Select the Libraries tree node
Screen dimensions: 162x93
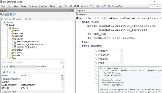(15, 28)
